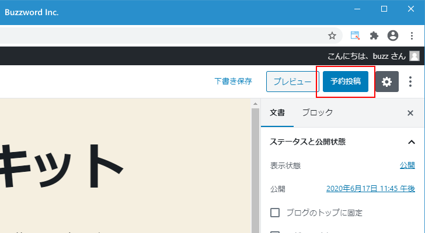
Task: Save the draft with 下書き保存
Action: pyautogui.click(x=233, y=81)
